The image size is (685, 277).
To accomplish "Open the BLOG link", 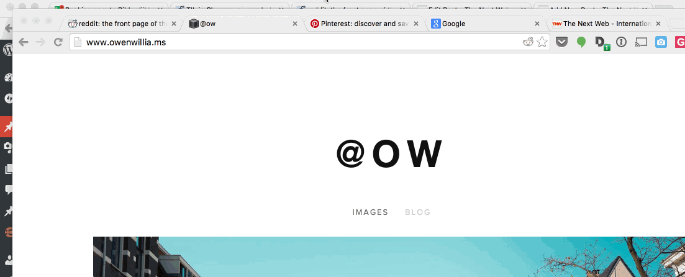I will pos(417,212).
